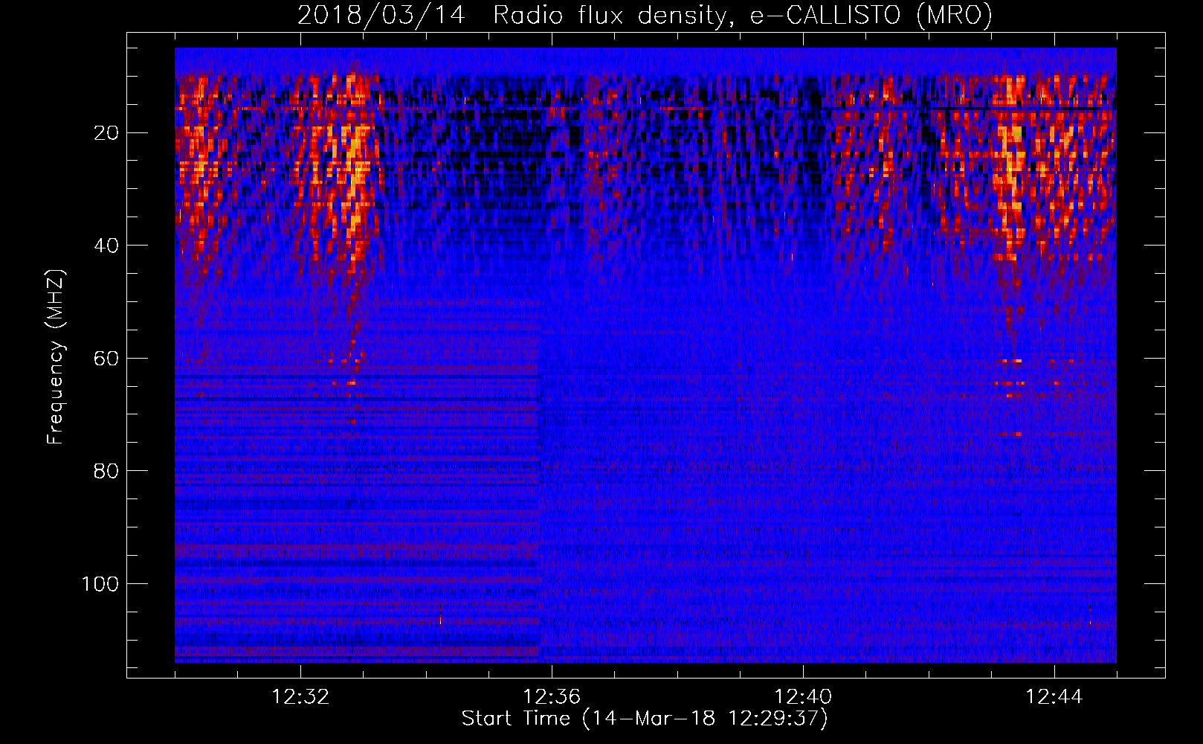The width and height of the screenshot is (1203, 744).
Task: Click the 'Frequency (MHZ)' axis label
Action: pyautogui.click(x=56, y=357)
